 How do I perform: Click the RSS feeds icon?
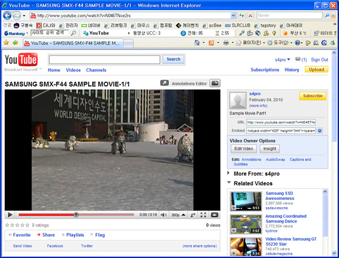point(211,43)
